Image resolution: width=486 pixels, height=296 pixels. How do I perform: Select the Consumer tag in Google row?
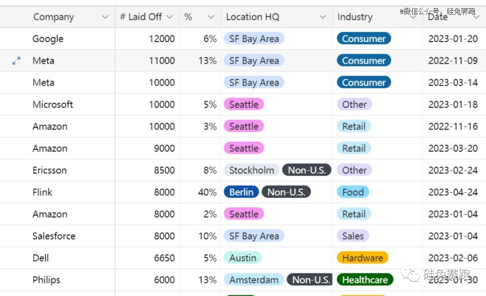[x=364, y=38]
